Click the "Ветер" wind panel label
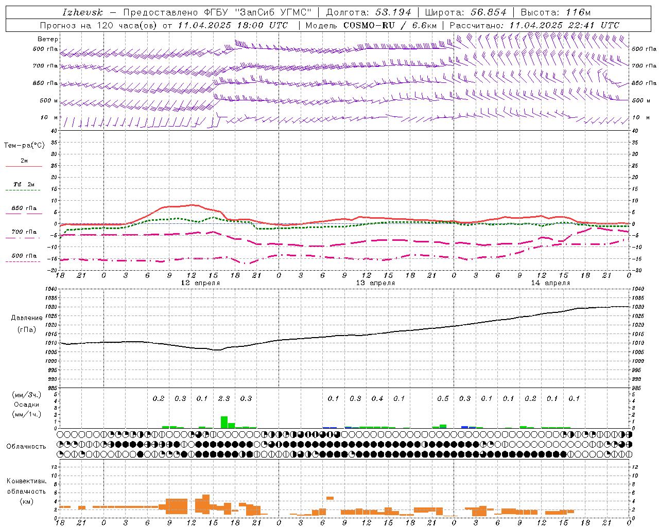659x527 pixels. point(48,39)
